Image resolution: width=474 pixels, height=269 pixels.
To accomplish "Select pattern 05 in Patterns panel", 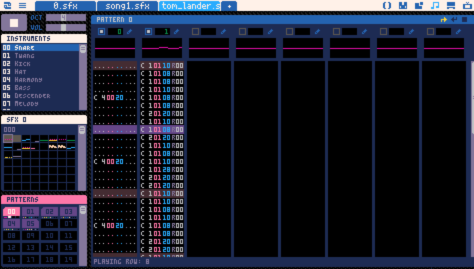I will point(30,224).
